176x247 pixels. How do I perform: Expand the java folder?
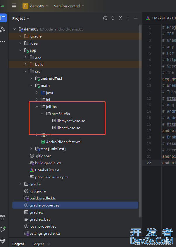pyautogui.click(x=37, y=92)
